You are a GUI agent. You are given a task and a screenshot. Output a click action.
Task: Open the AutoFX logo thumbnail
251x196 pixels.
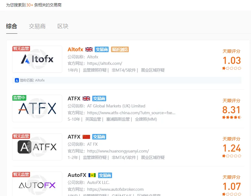point(37,184)
